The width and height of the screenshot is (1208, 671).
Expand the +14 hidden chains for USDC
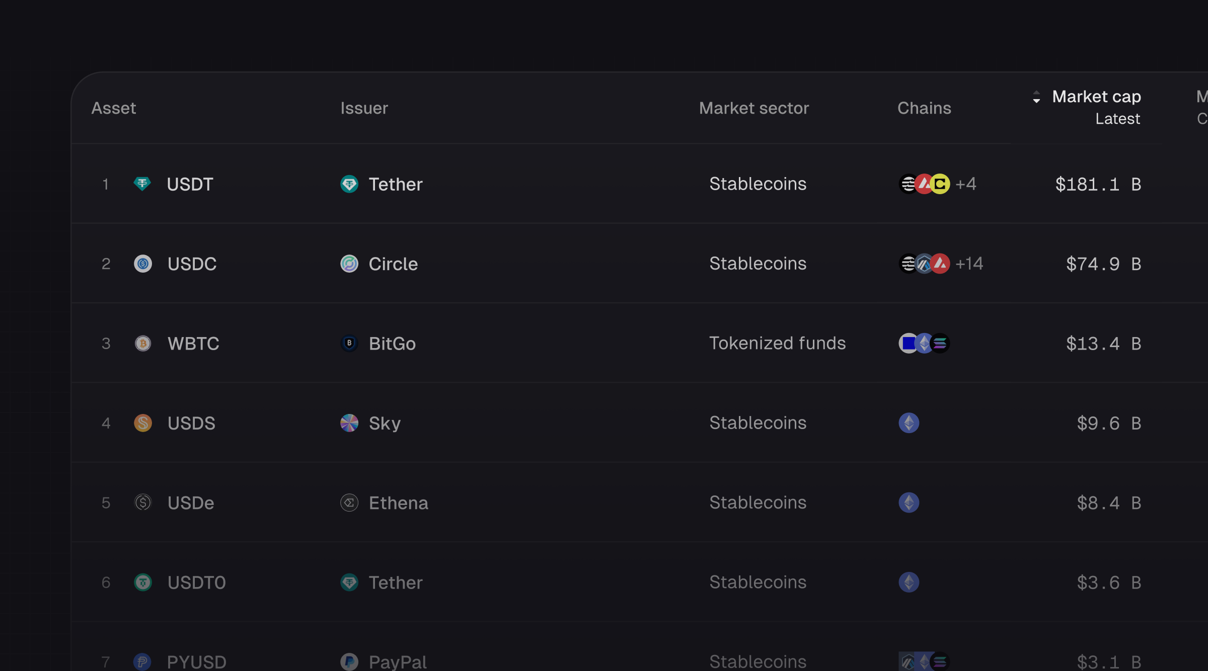point(969,264)
